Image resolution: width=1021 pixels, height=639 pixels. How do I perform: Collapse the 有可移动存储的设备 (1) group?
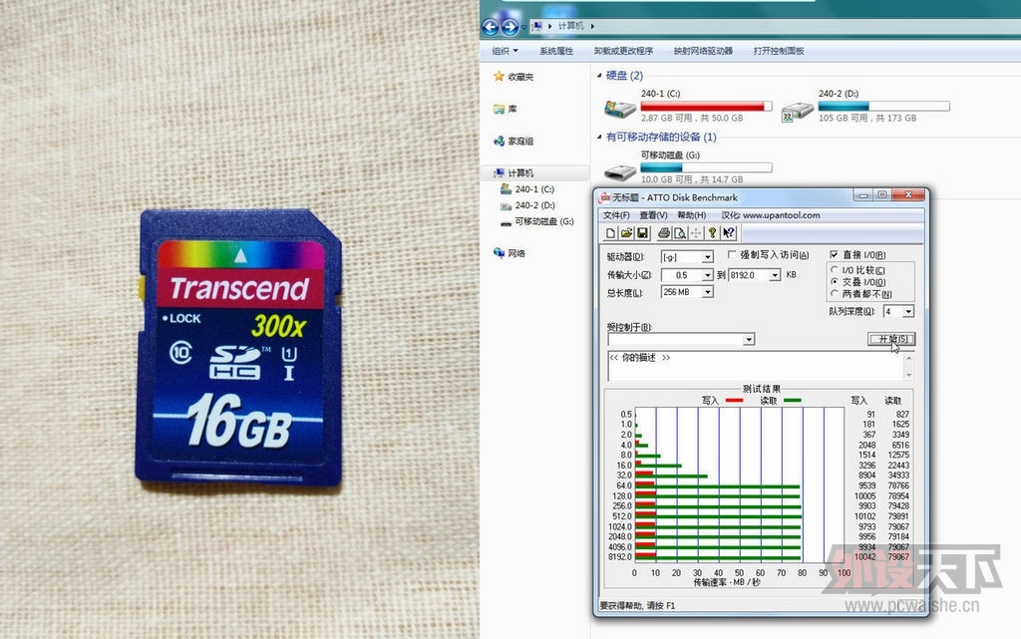599,137
